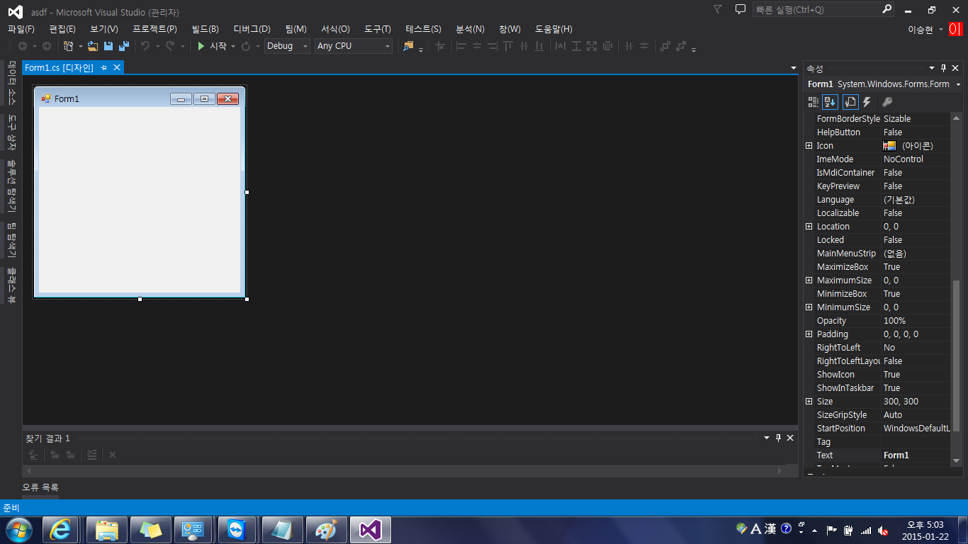Open Internet Explorer from taskbar
This screenshot has width=968, height=544.
pos(60,530)
